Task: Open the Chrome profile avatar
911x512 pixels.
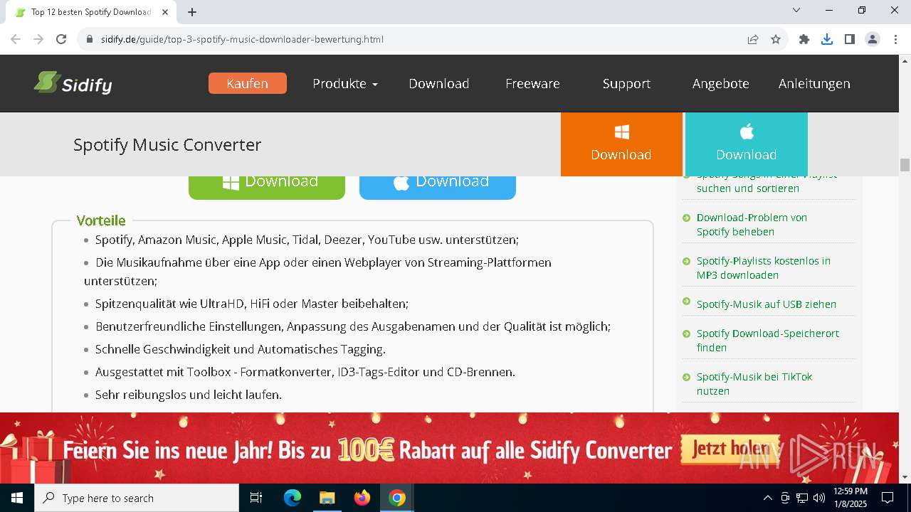Action: [873, 39]
